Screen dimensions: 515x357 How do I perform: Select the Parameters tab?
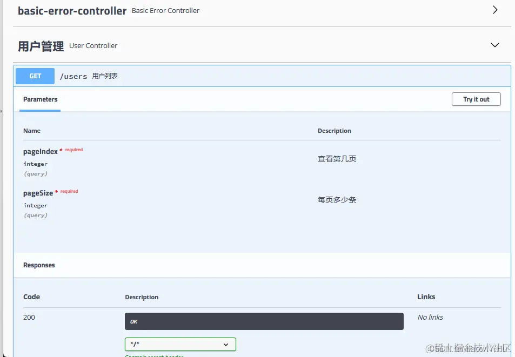coord(40,99)
